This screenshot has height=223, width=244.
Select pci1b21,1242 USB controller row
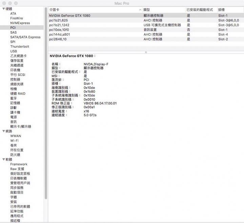146,25
